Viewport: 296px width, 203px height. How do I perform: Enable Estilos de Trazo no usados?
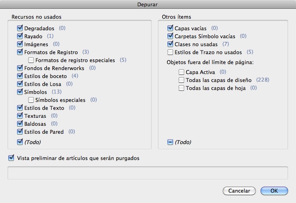pyautogui.click(x=170, y=52)
